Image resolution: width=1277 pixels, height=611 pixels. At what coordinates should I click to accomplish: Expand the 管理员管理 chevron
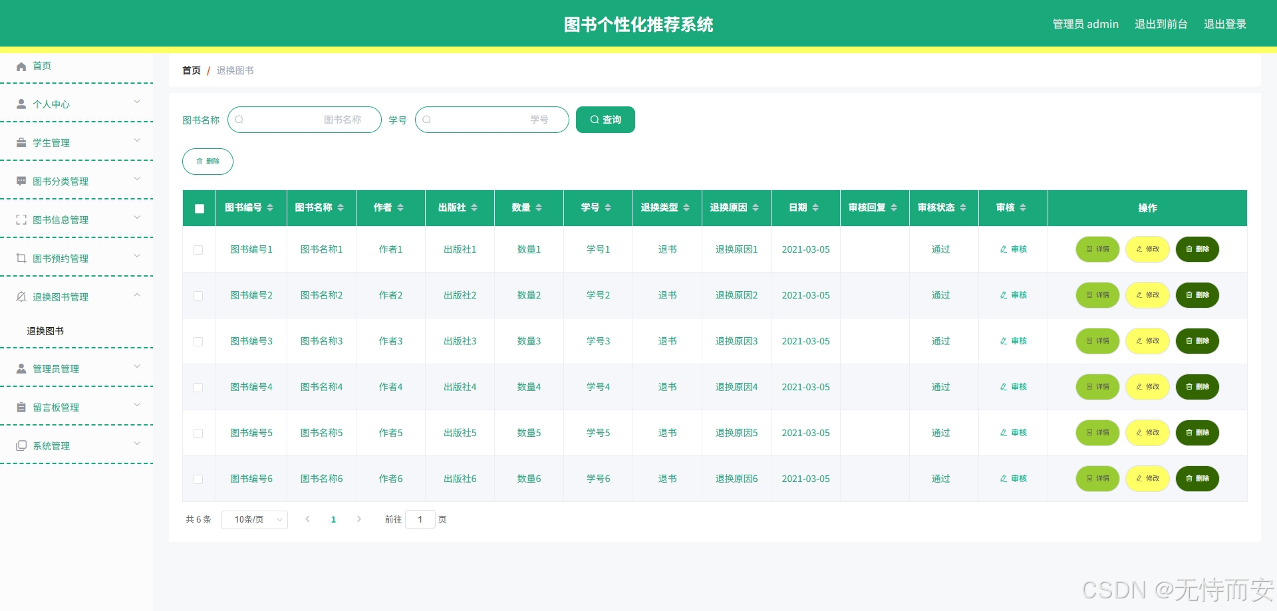(x=137, y=366)
